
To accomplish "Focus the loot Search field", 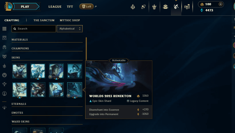I will click(34, 29).
